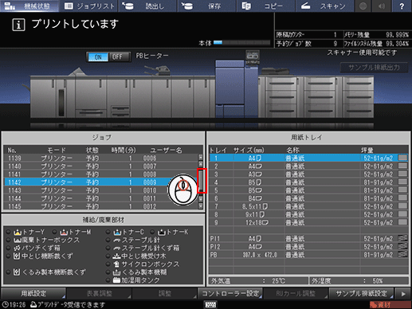Click the job list scrollbar thumb

click(201, 180)
